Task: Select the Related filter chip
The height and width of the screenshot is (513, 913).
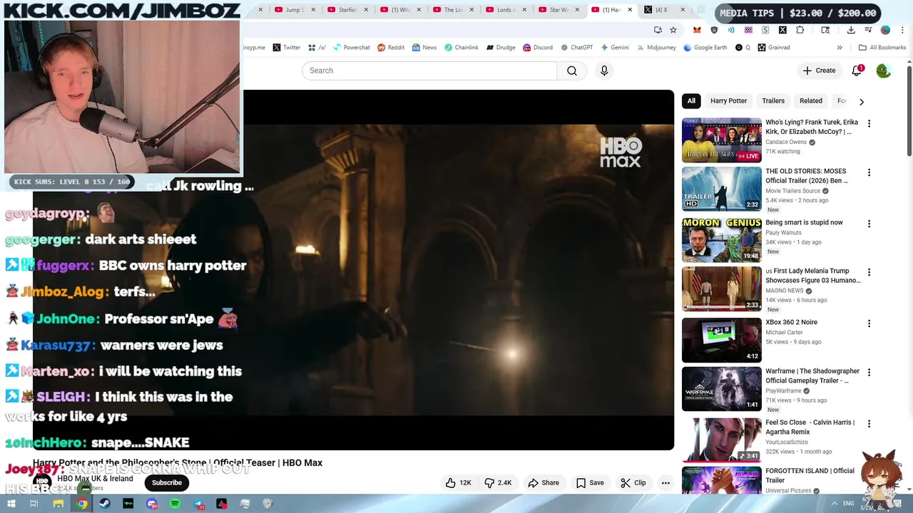Action: (x=811, y=100)
